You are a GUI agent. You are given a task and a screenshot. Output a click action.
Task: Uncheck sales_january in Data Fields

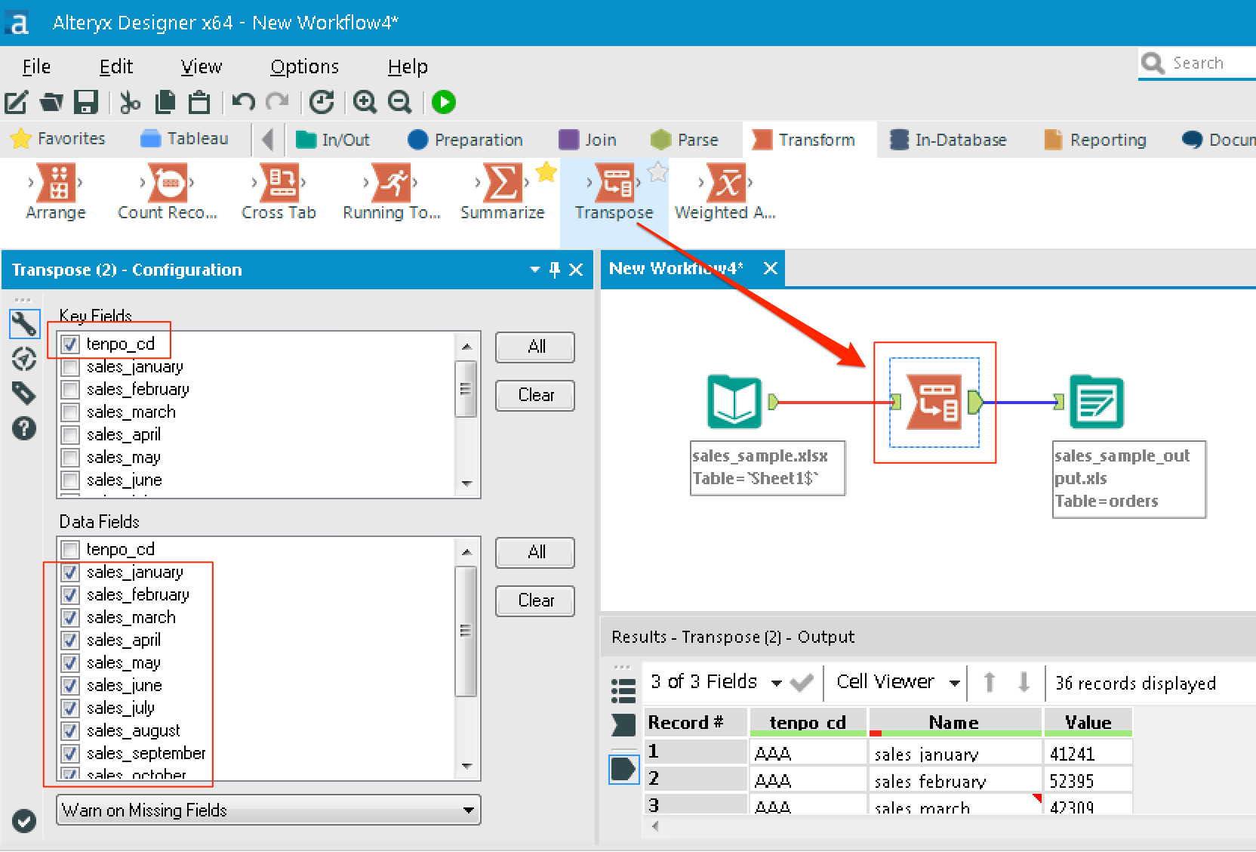(70, 573)
